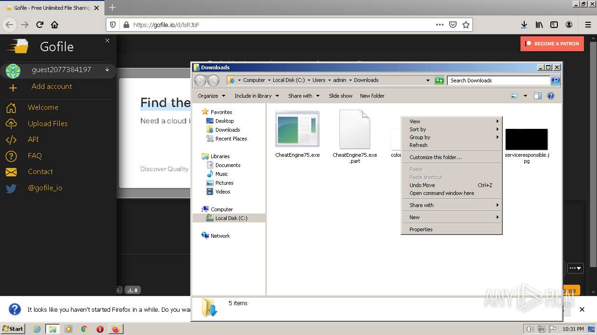This screenshot has width=597, height=335.
Task: Click Slide show in Explorer toolbar
Action: coord(340,96)
